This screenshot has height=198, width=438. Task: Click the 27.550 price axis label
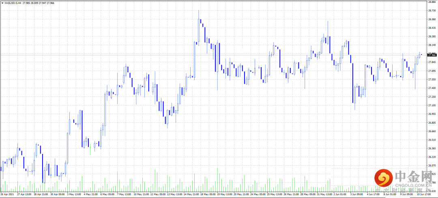(x=432, y=79)
